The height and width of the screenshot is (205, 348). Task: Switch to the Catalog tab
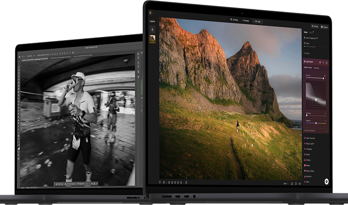pyautogui.click(x=234, y=20)
